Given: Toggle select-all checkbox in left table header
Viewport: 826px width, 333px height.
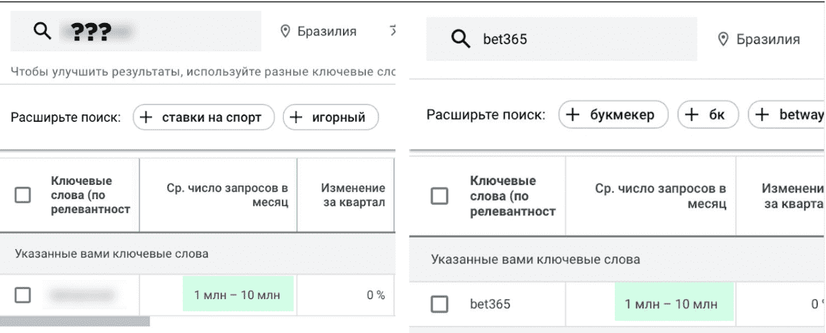Looking at the screenshot, I should point(23,196).
